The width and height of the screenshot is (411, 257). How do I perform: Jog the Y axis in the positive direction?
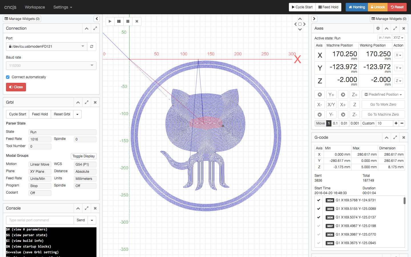pyautogui.click(x=331, y=95)
